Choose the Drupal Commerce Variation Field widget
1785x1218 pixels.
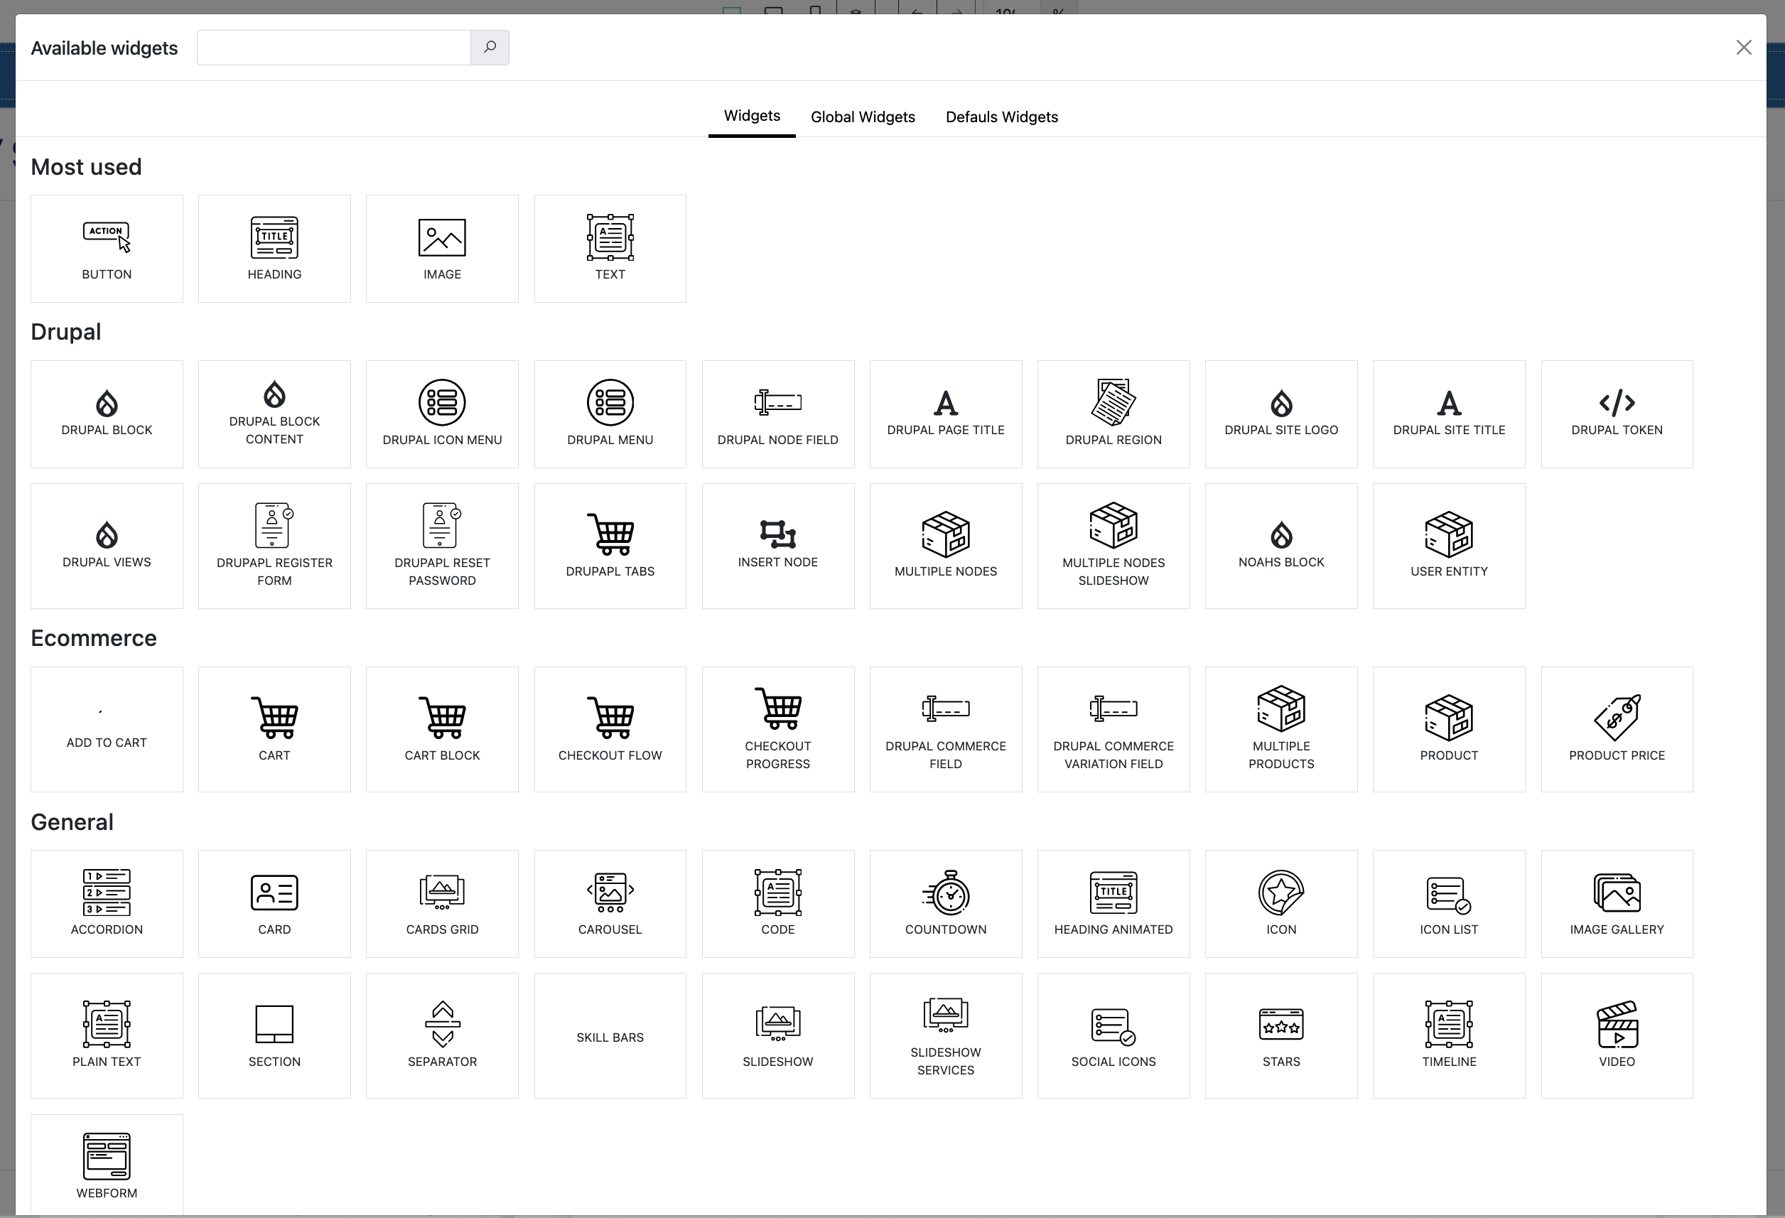[x=1113, y=730]
